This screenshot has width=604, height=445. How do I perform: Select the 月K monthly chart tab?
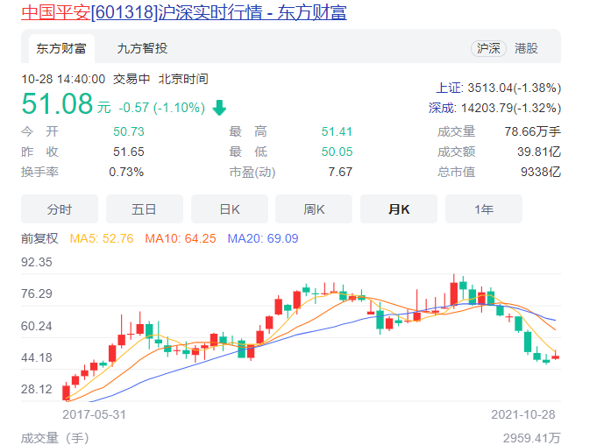click(x=399, y=209)
